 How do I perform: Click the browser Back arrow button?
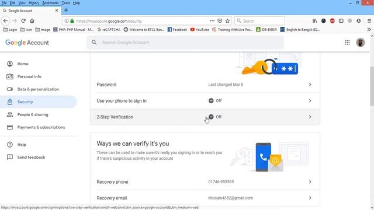point(5,21)
